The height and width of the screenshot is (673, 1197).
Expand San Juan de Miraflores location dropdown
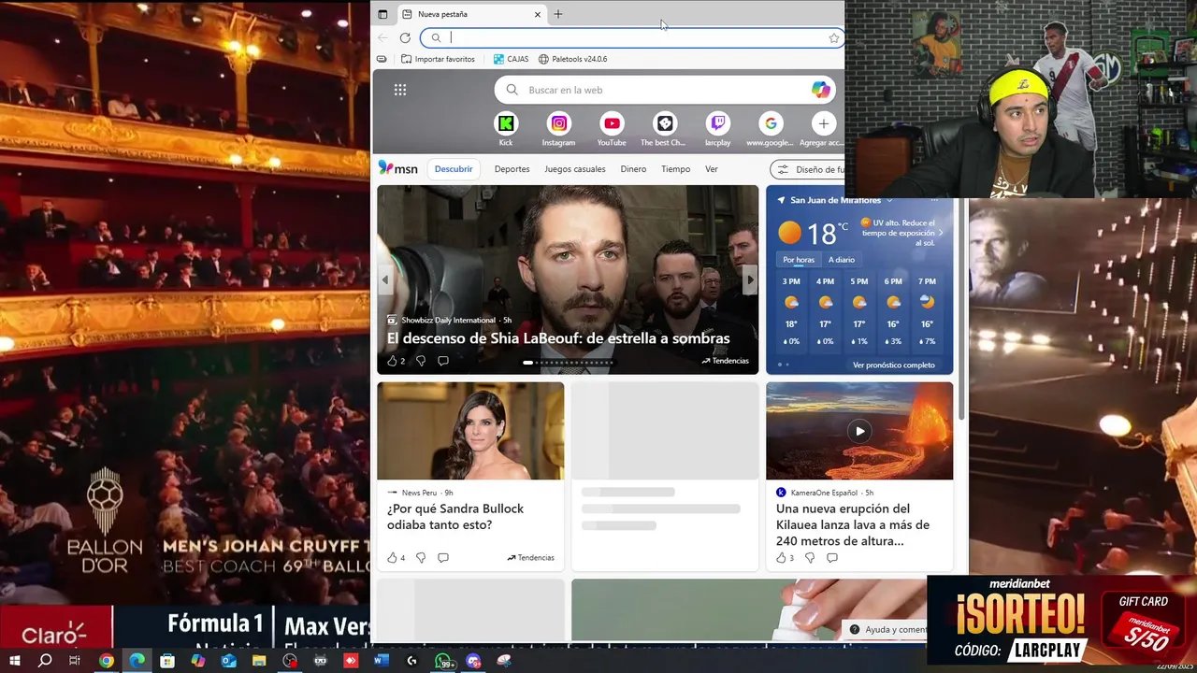[889, 200]
